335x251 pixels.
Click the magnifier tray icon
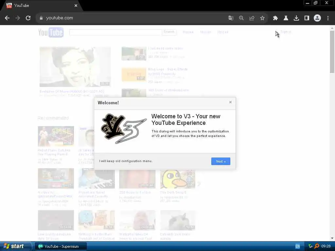(x=317, y=246)
